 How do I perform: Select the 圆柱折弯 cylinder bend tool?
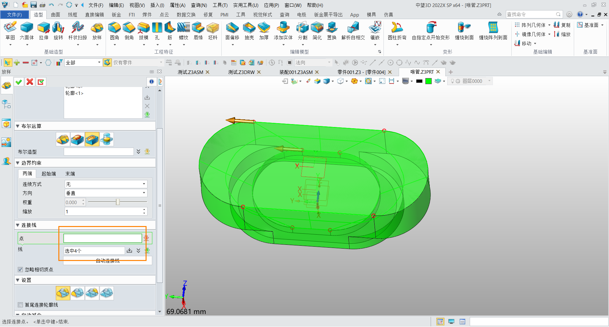pyautogui.click(x=397, y=31)
